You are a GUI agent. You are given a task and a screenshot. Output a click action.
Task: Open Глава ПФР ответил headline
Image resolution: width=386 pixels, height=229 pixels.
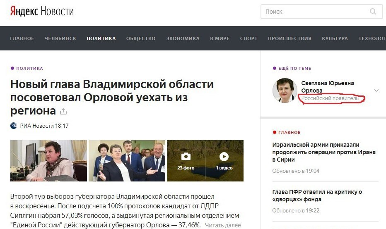click(317, 196)
